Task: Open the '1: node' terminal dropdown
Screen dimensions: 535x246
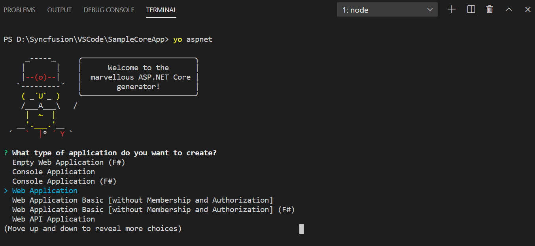Action: (387, 9)
